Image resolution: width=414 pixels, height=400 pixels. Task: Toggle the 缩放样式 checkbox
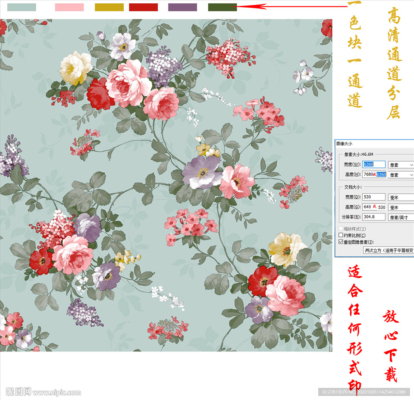point(341,229)
